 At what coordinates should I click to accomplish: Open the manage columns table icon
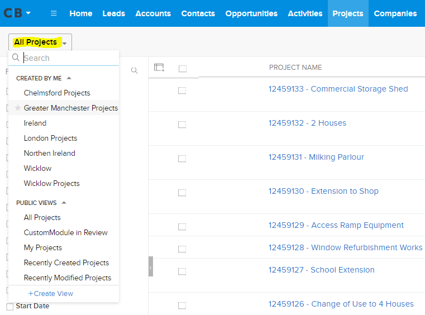point(159,68)
